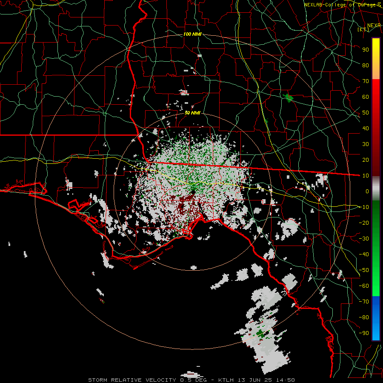Screen dimensions: 383x383
Task: Click "STORM RELATIVE VELOCITY" in the bottom caption
Action: [x=132, y=380]
